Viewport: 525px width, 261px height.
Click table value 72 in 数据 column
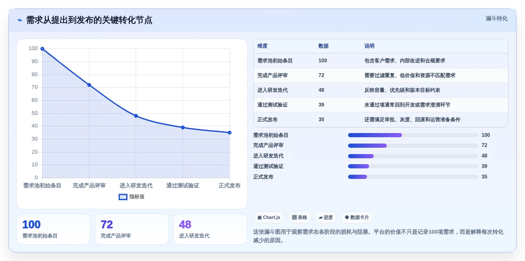pyautogui.click(x=321, y=75)
